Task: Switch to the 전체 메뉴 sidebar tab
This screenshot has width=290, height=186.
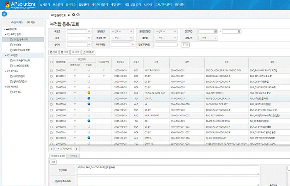Action: point(17,22)
